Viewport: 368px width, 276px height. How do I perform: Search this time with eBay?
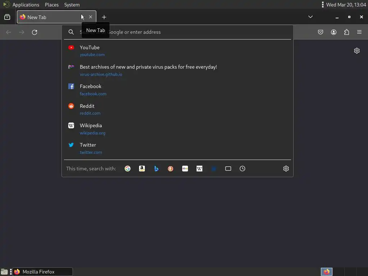point(185,169)
